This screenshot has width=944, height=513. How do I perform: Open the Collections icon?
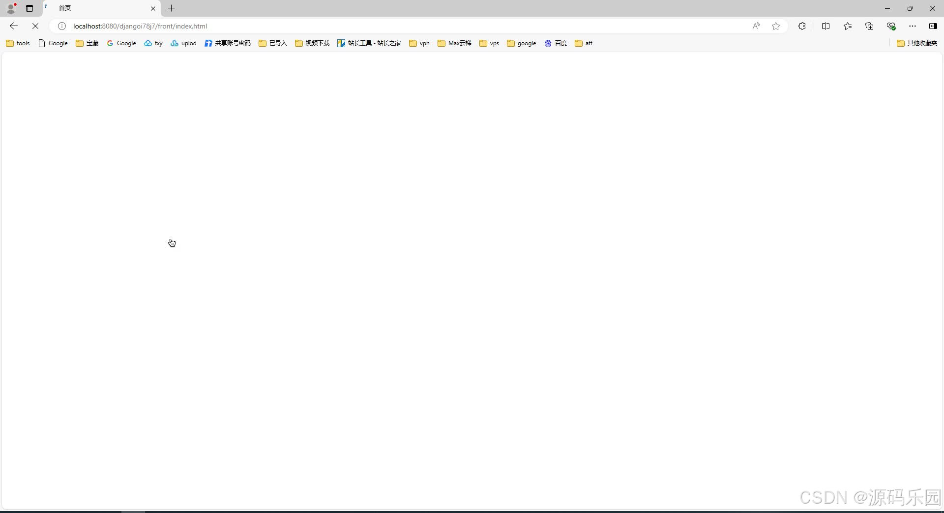869,26
